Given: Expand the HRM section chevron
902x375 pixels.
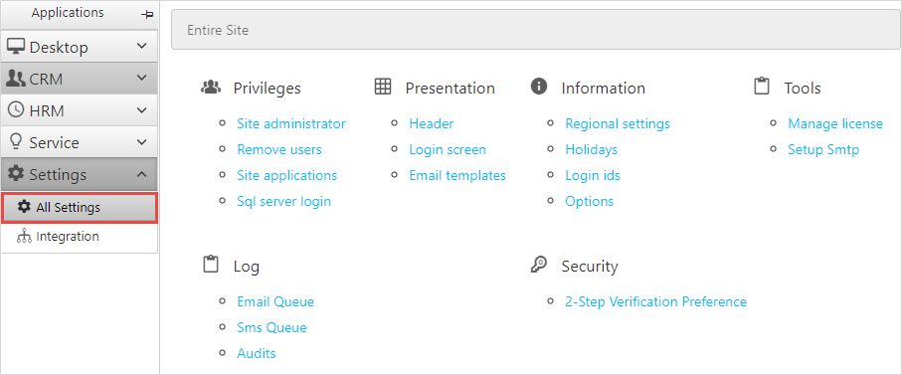Looking at the screenshot, I should [x=141, y=109].
